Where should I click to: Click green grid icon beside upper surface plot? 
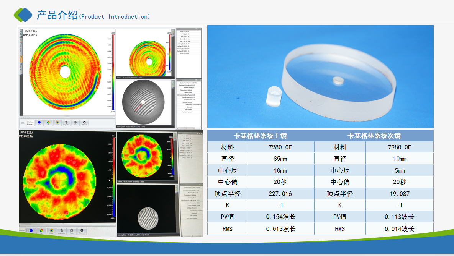(x=173, y=31)
